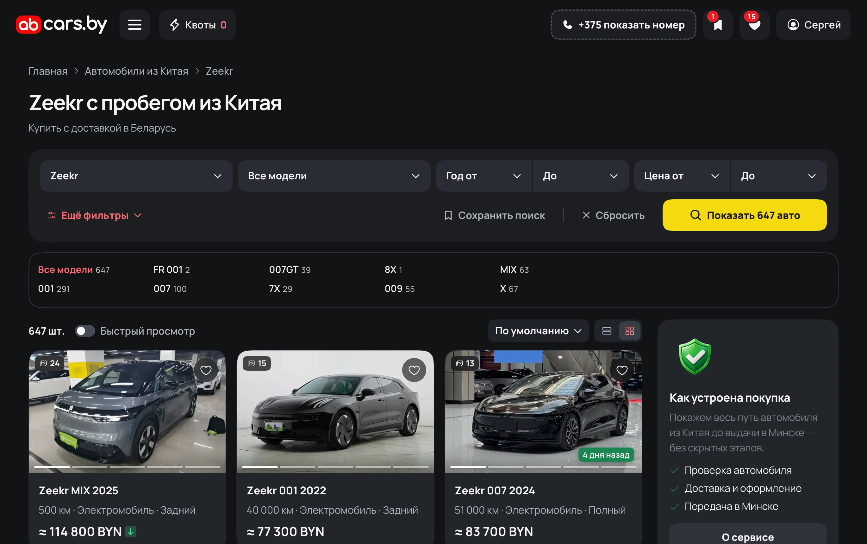
Task: Open Zeekr 001 2022 car photo
Action: click(x=335, y=411)
